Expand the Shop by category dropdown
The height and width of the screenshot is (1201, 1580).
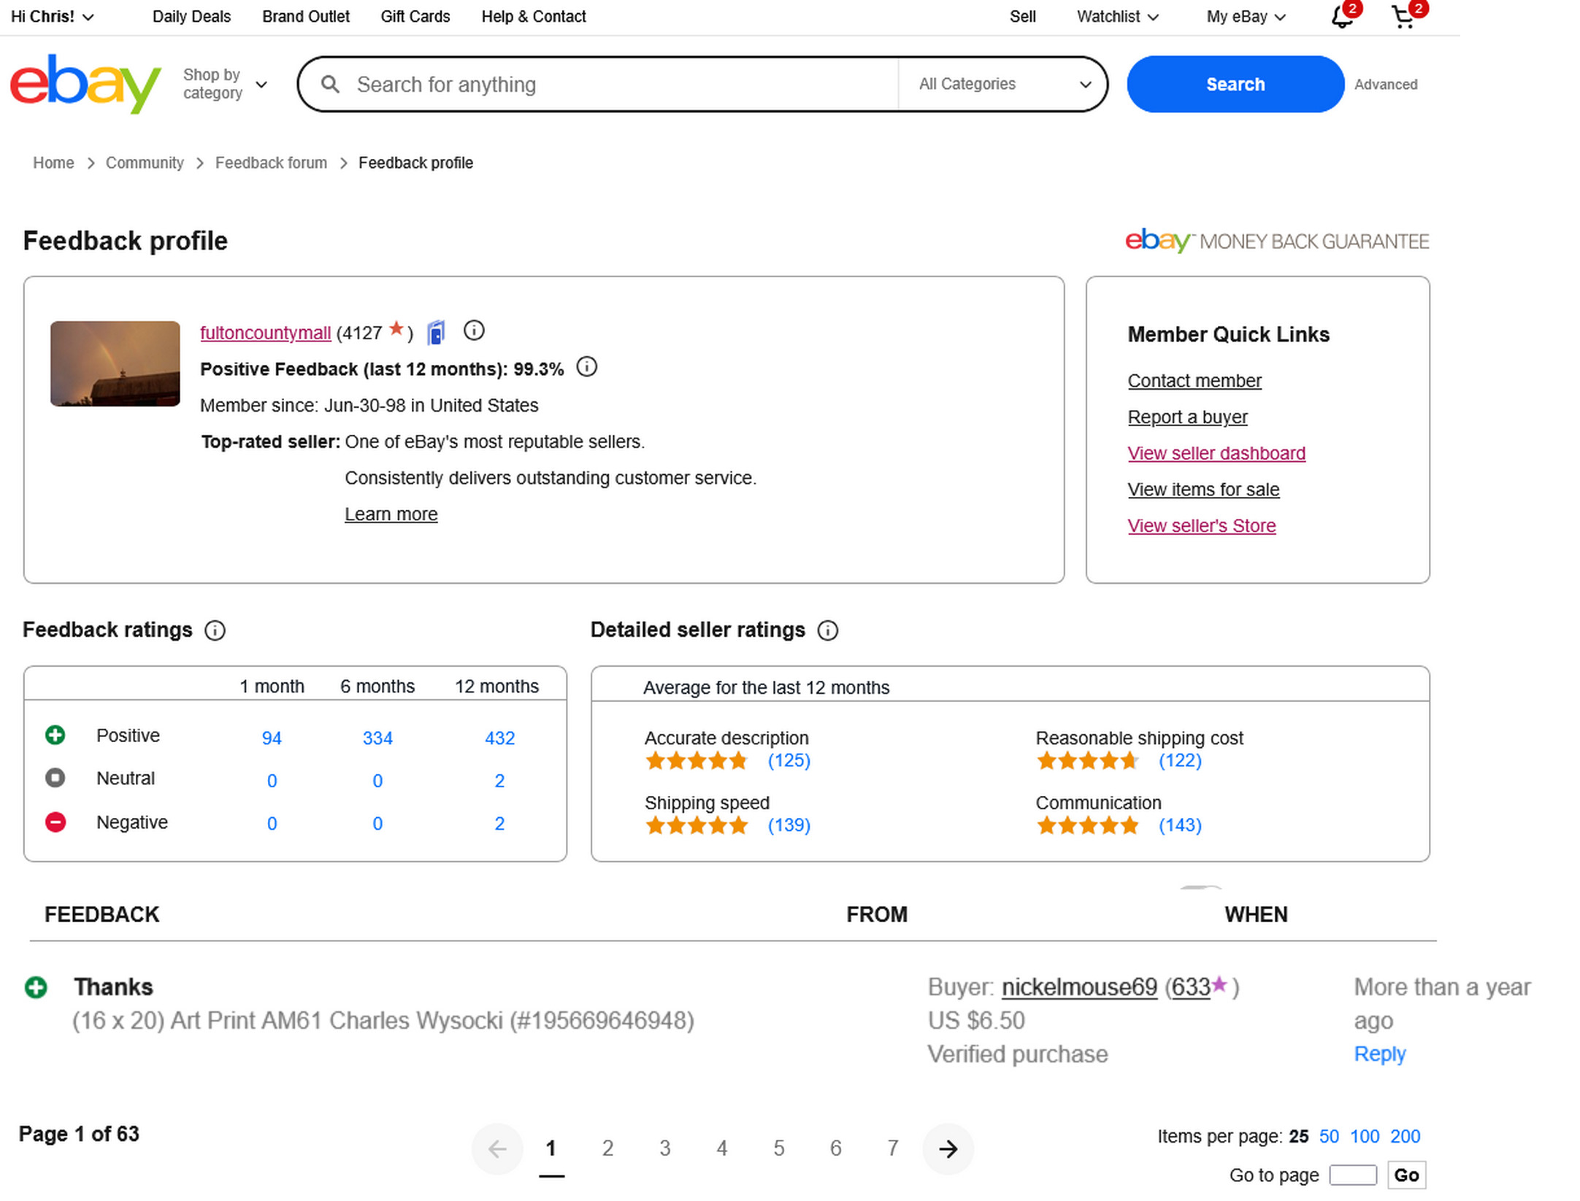click(x=224, y=84)
